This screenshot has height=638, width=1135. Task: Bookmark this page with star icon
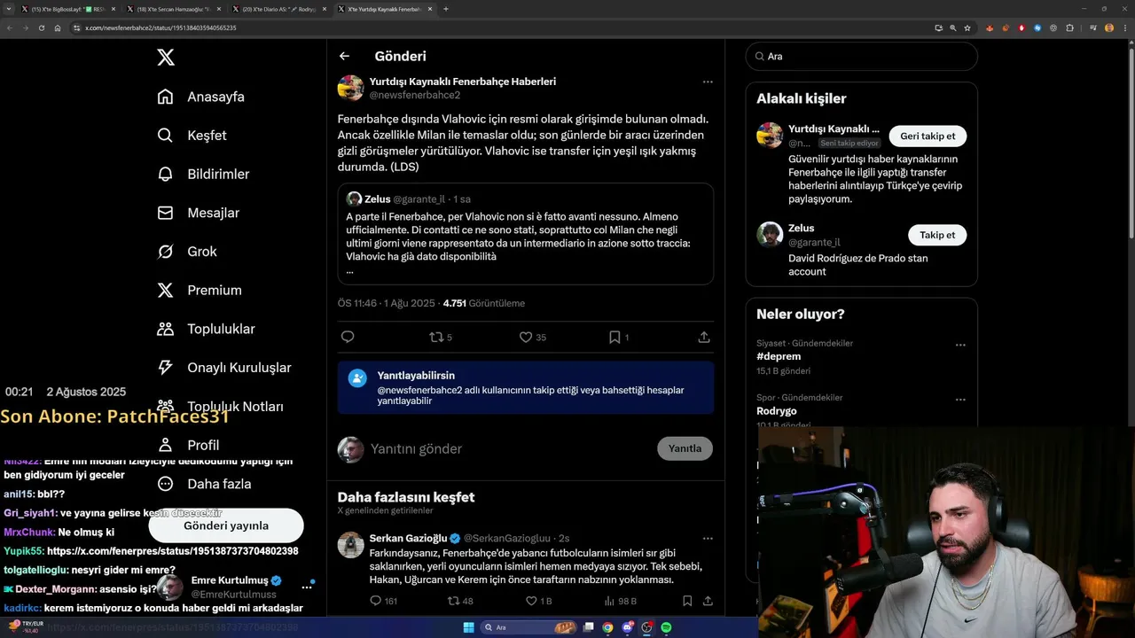tap(967, 27)
